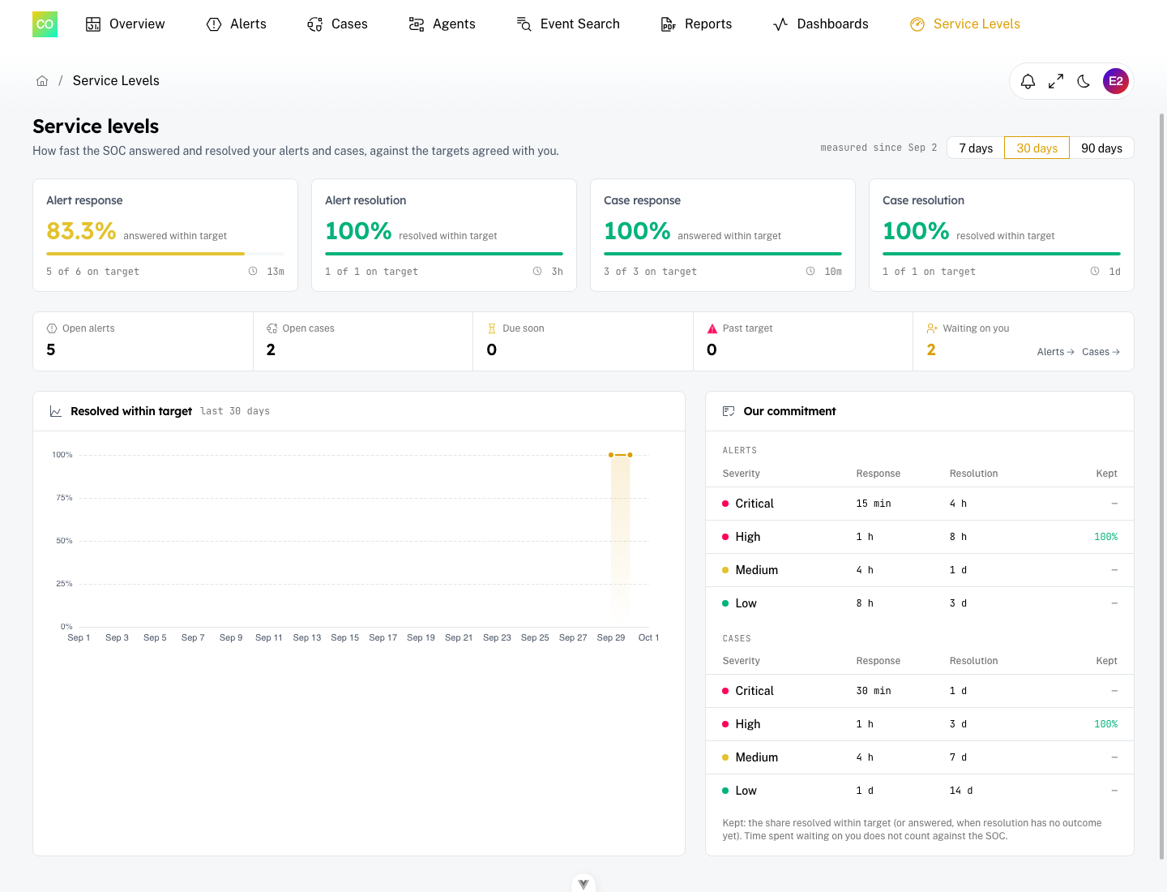This screenshot has height=892, width=1167.
Task: Switch to dark mode using the moon icon
Action: [x=1084, y=81]
